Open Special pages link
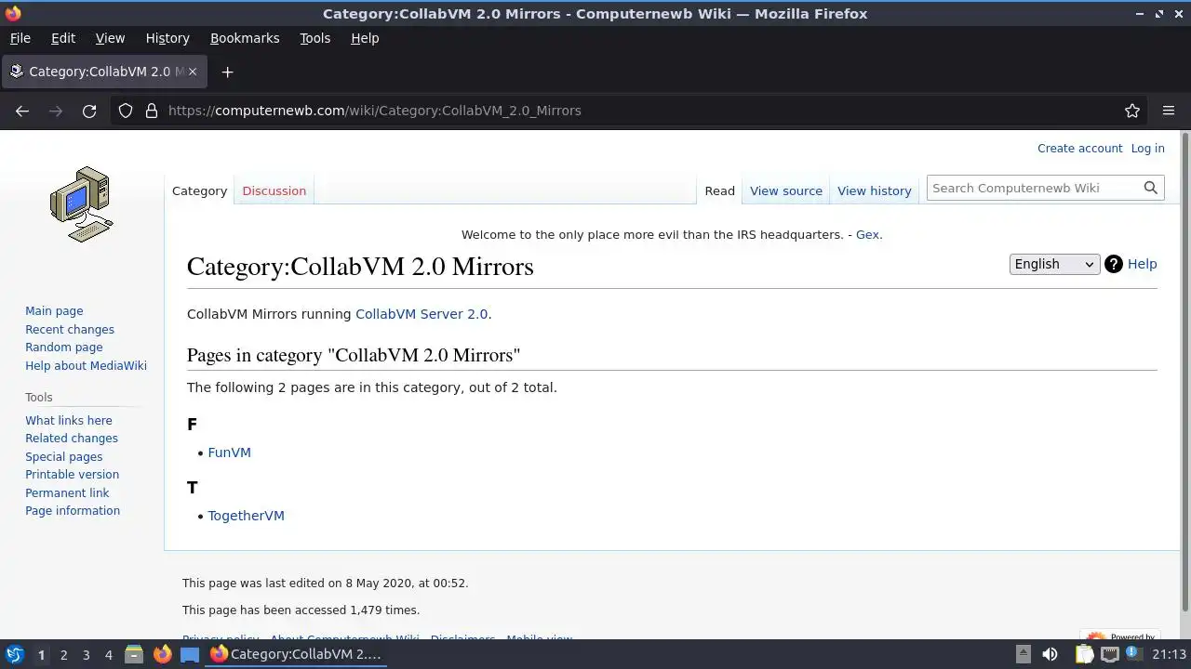 click(64, 457)
